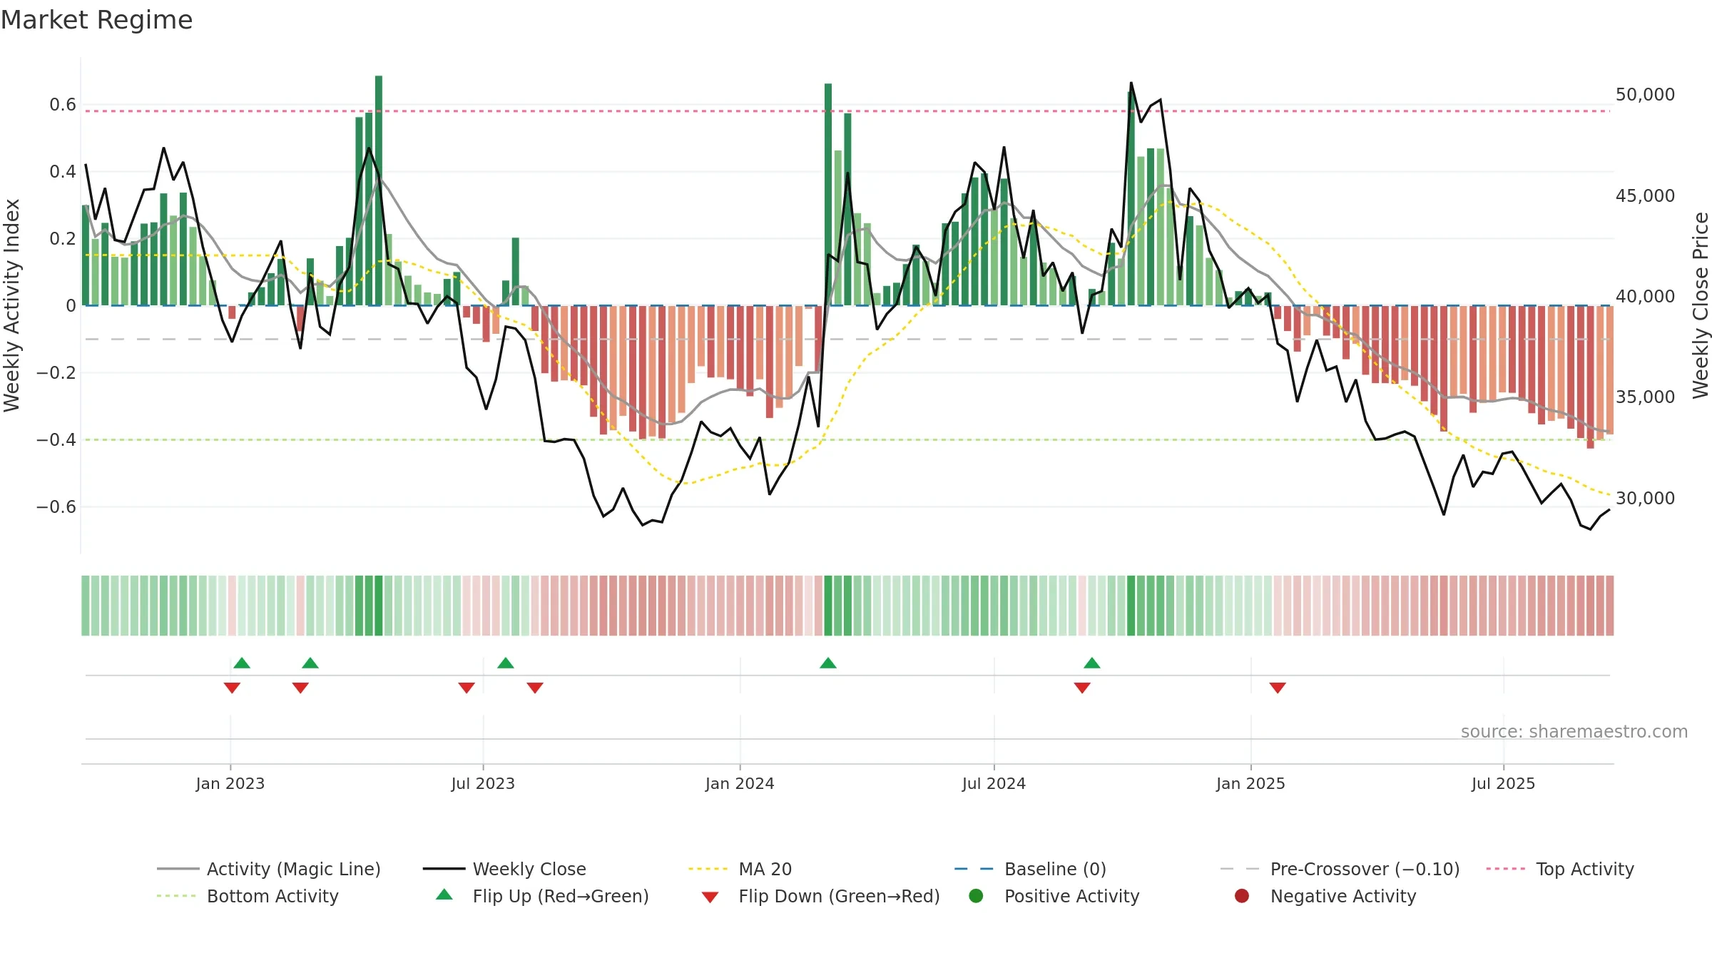Click the 40,000 price axis value
The height and width of the screenshot is (963, 1712).
tap(1645, 297)
